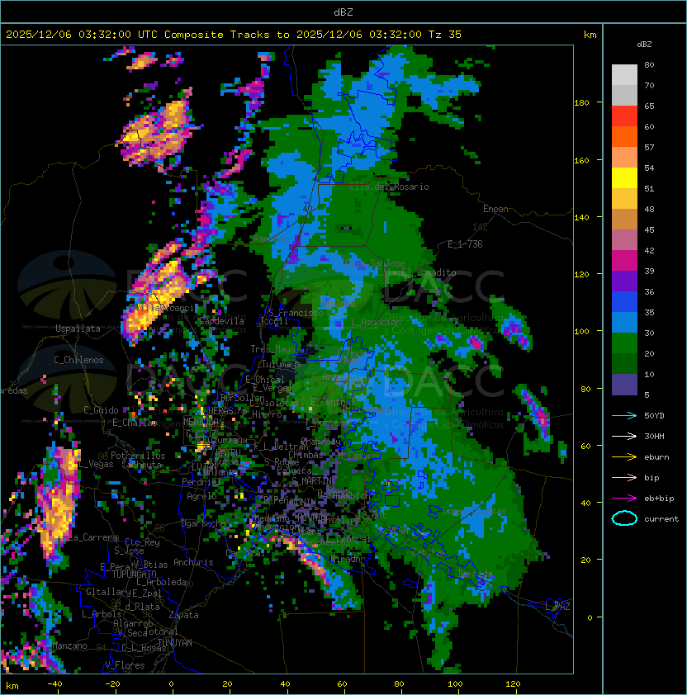Click the 'Encon' place label

pyautogui.click(x=495, y=209)
